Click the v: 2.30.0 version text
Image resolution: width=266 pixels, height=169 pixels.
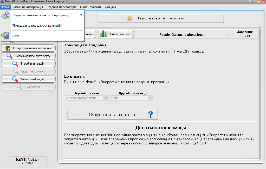[x=28, y=163]
